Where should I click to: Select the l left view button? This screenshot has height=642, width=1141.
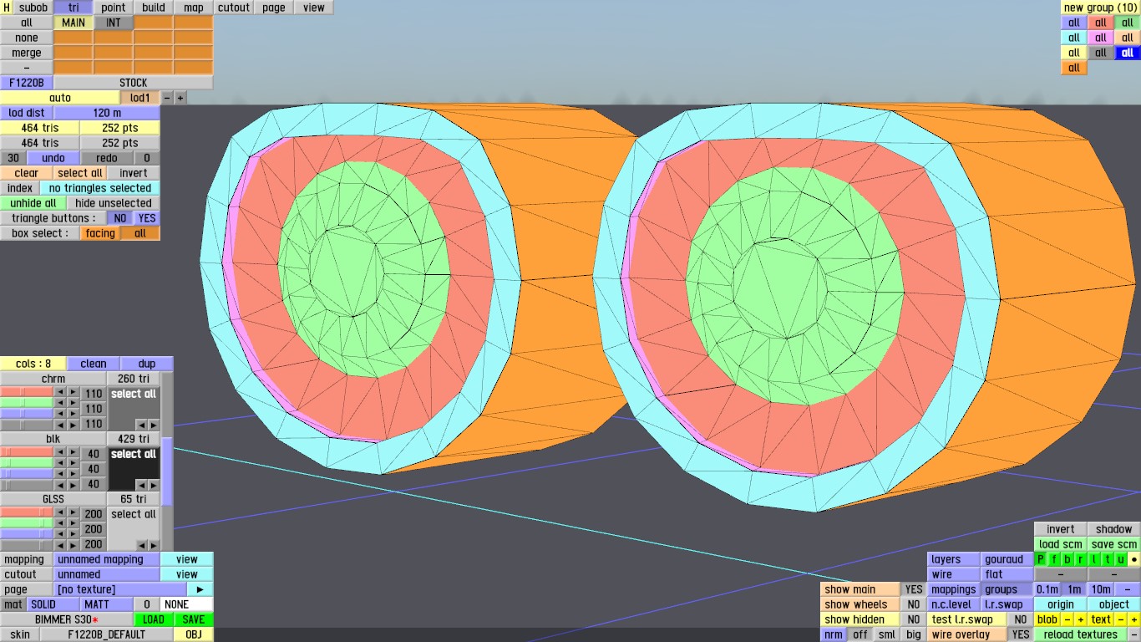1094,559
